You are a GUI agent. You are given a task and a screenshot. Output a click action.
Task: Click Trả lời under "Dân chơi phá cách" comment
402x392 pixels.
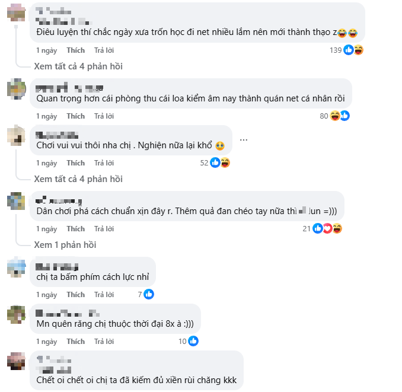(x=104, y=229)
